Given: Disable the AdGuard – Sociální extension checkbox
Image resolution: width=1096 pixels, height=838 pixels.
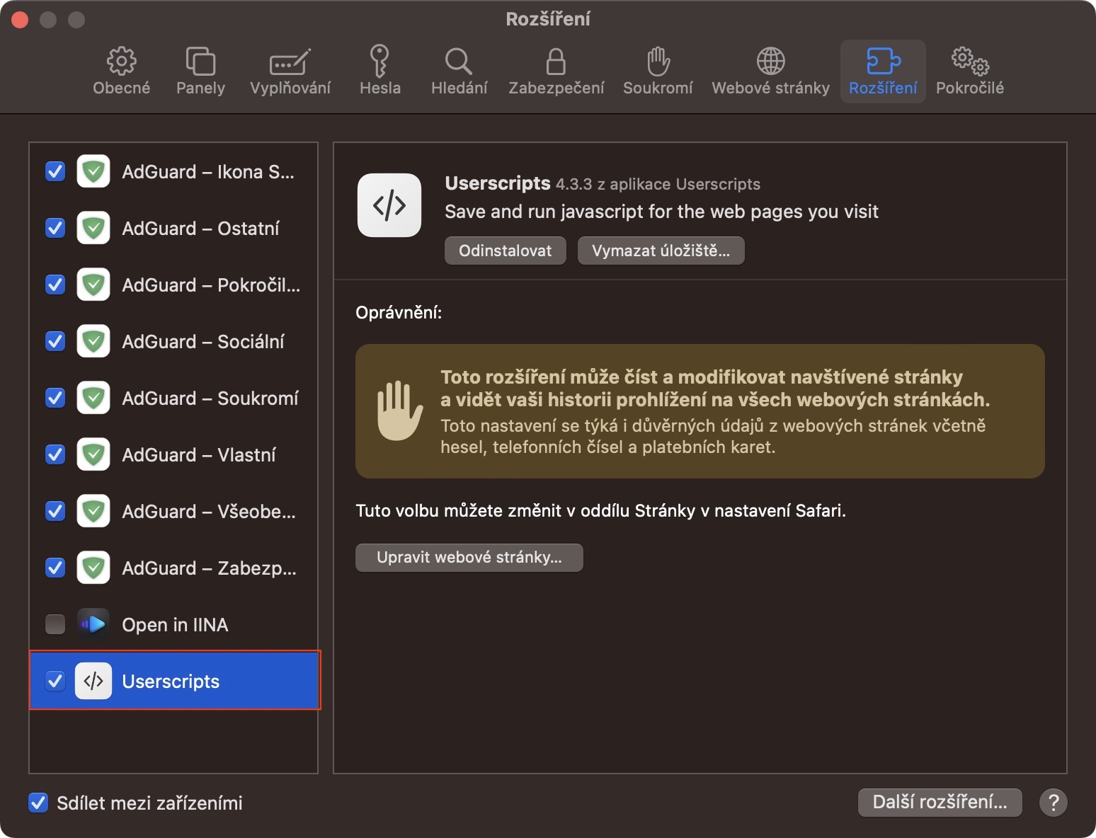Looking at the screenshot, I should 55,341.
